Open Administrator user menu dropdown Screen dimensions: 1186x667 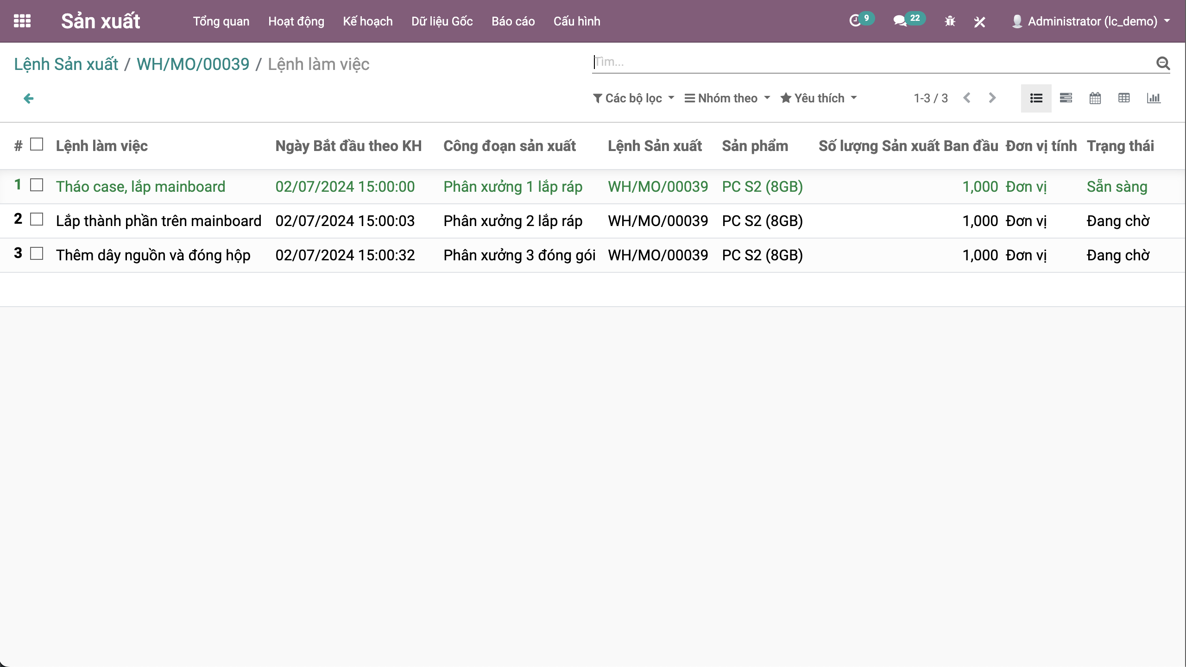point(1091,21)
